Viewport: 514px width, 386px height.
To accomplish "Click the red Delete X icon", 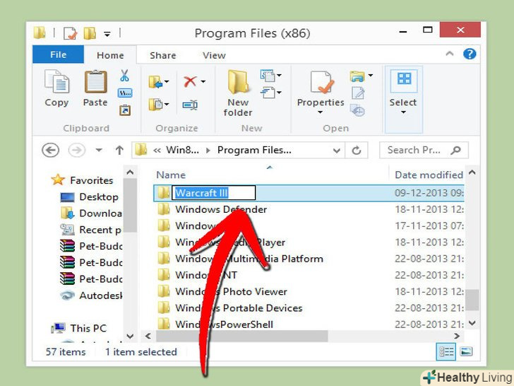I will 191,81.
